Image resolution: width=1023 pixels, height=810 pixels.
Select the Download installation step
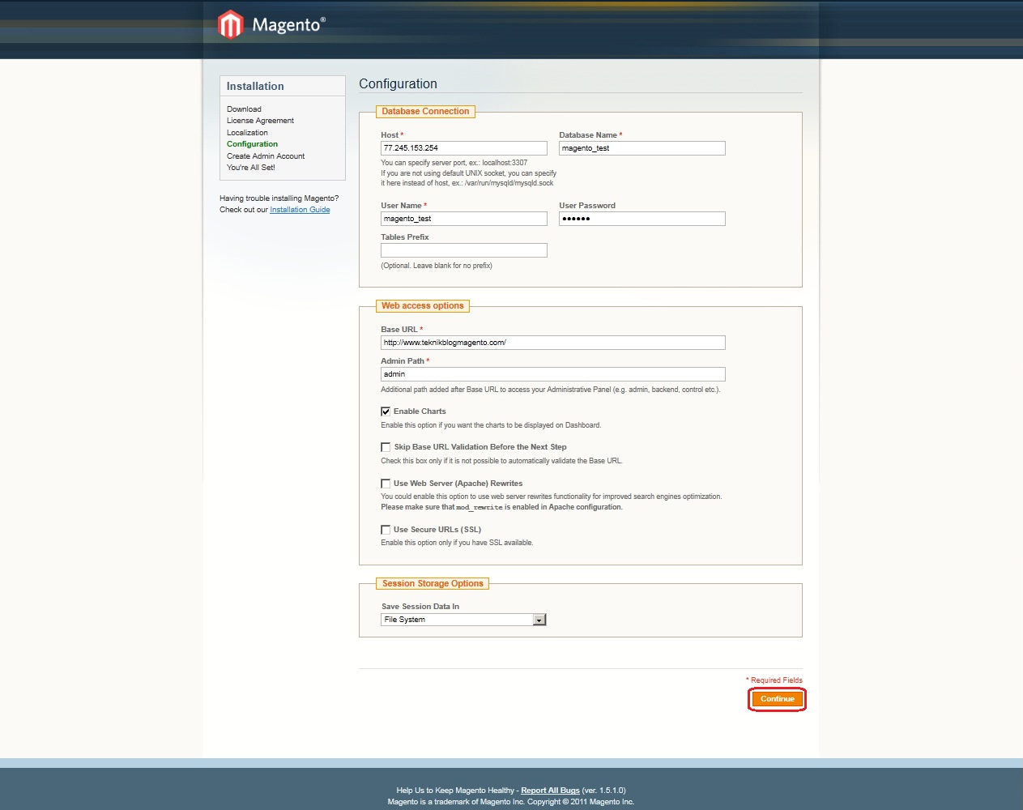tap(244, 109)
